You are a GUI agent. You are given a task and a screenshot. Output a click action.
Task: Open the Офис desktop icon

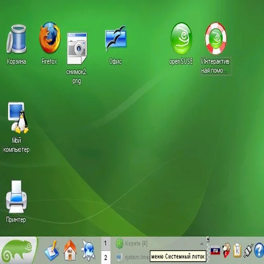click(116, 39)
